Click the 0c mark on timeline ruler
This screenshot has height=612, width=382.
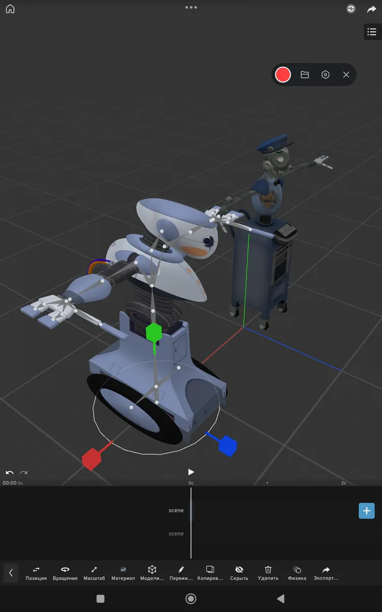coord(191,482)
